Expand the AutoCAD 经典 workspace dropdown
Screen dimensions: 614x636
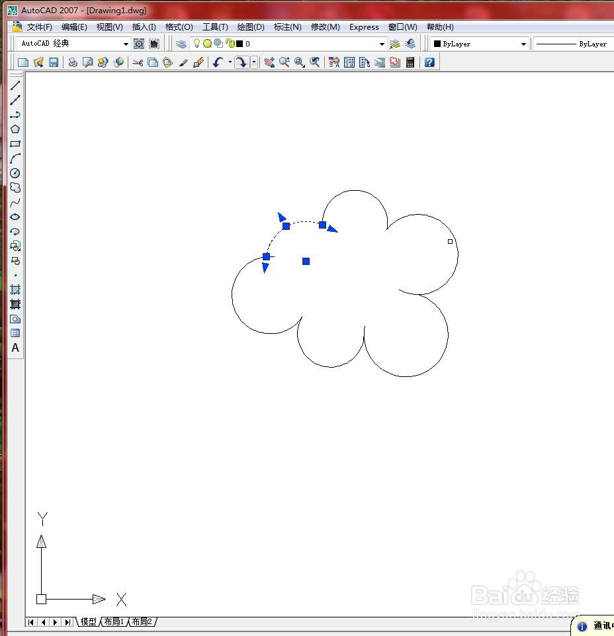(126, 44)
